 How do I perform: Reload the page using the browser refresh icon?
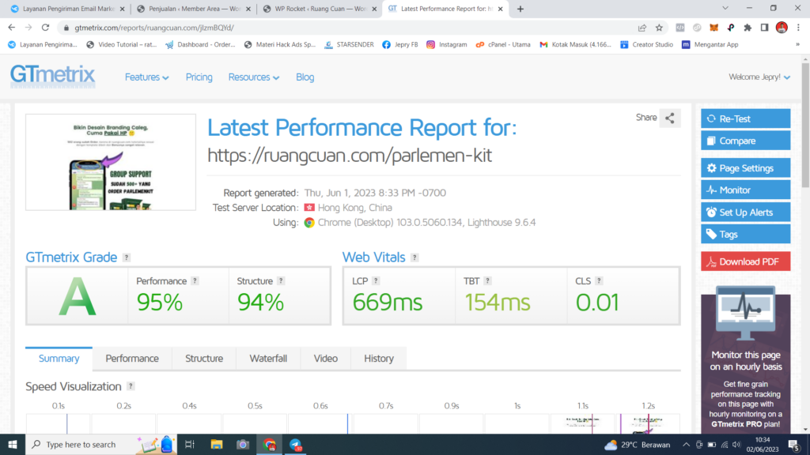point(45,28)
